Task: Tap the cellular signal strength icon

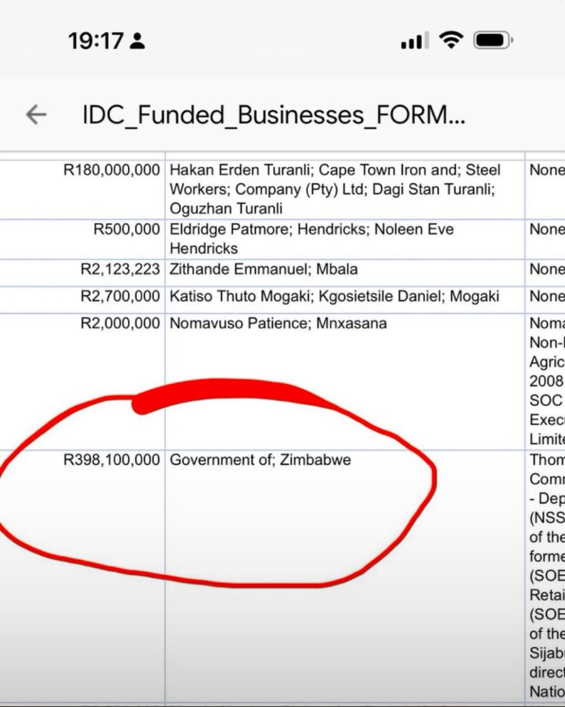Action: 415,41
